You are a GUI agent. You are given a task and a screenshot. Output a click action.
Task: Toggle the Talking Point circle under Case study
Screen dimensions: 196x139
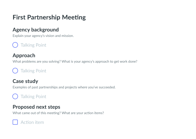pyautogui.click(x=15, y=96)
